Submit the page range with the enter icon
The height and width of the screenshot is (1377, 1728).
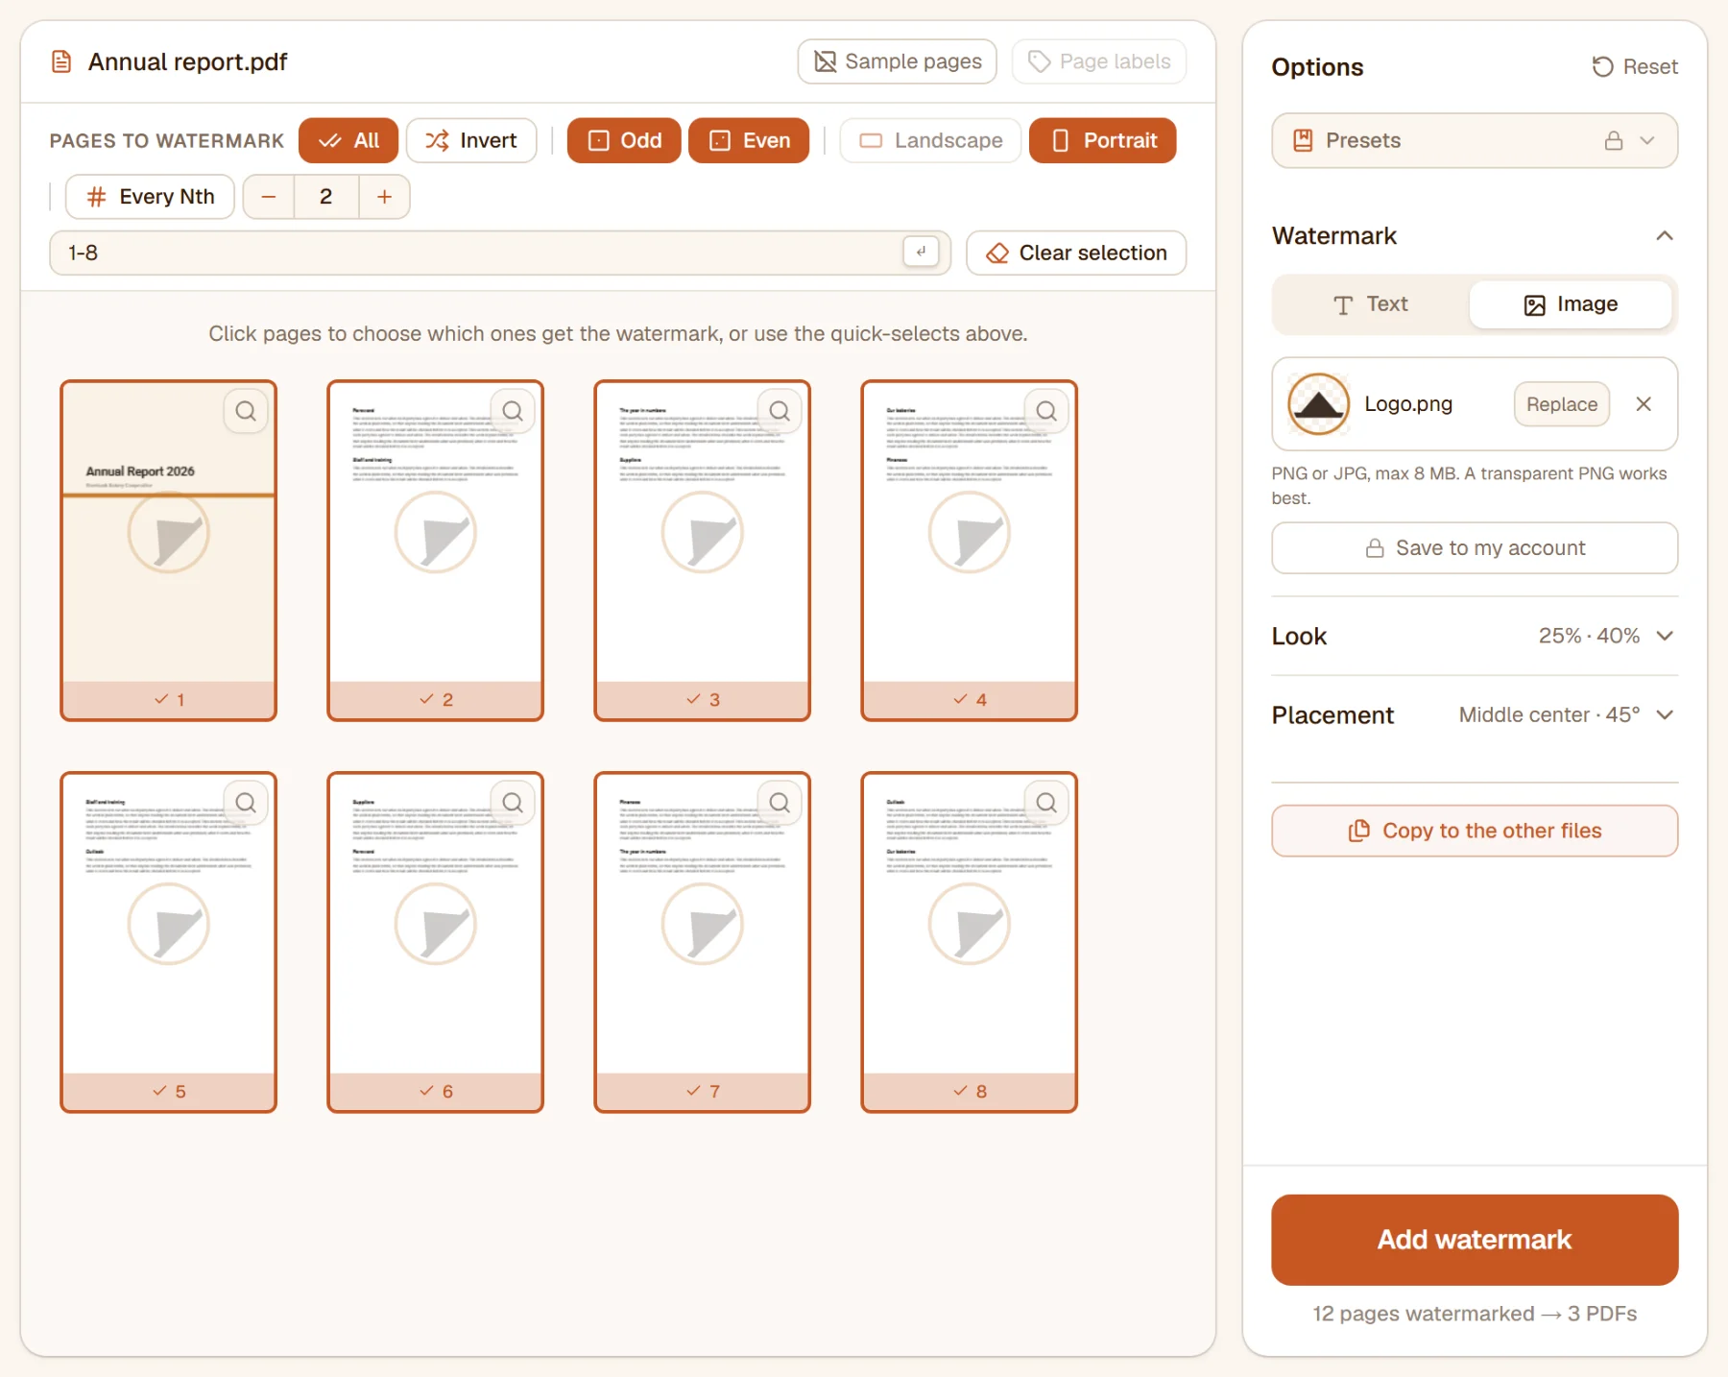click(x=921, y=252)
